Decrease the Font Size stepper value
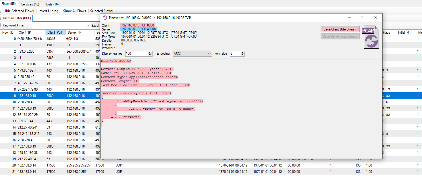Screen dimensions: 422x176 pos(243,55)
